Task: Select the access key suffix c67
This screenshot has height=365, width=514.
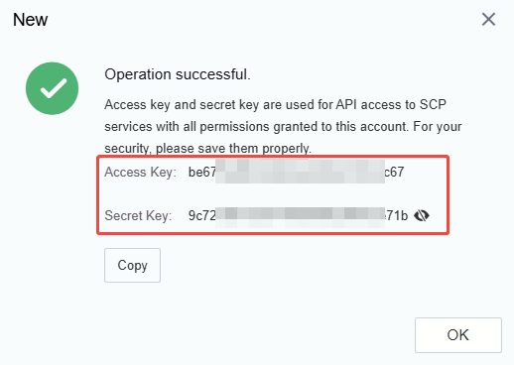Action: coord(394,172)
